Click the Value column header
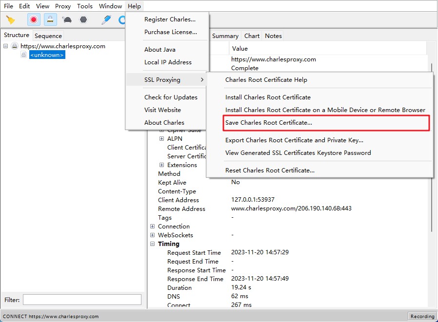The width and height of the screenshot is (438, 322). tap(327, 49)
